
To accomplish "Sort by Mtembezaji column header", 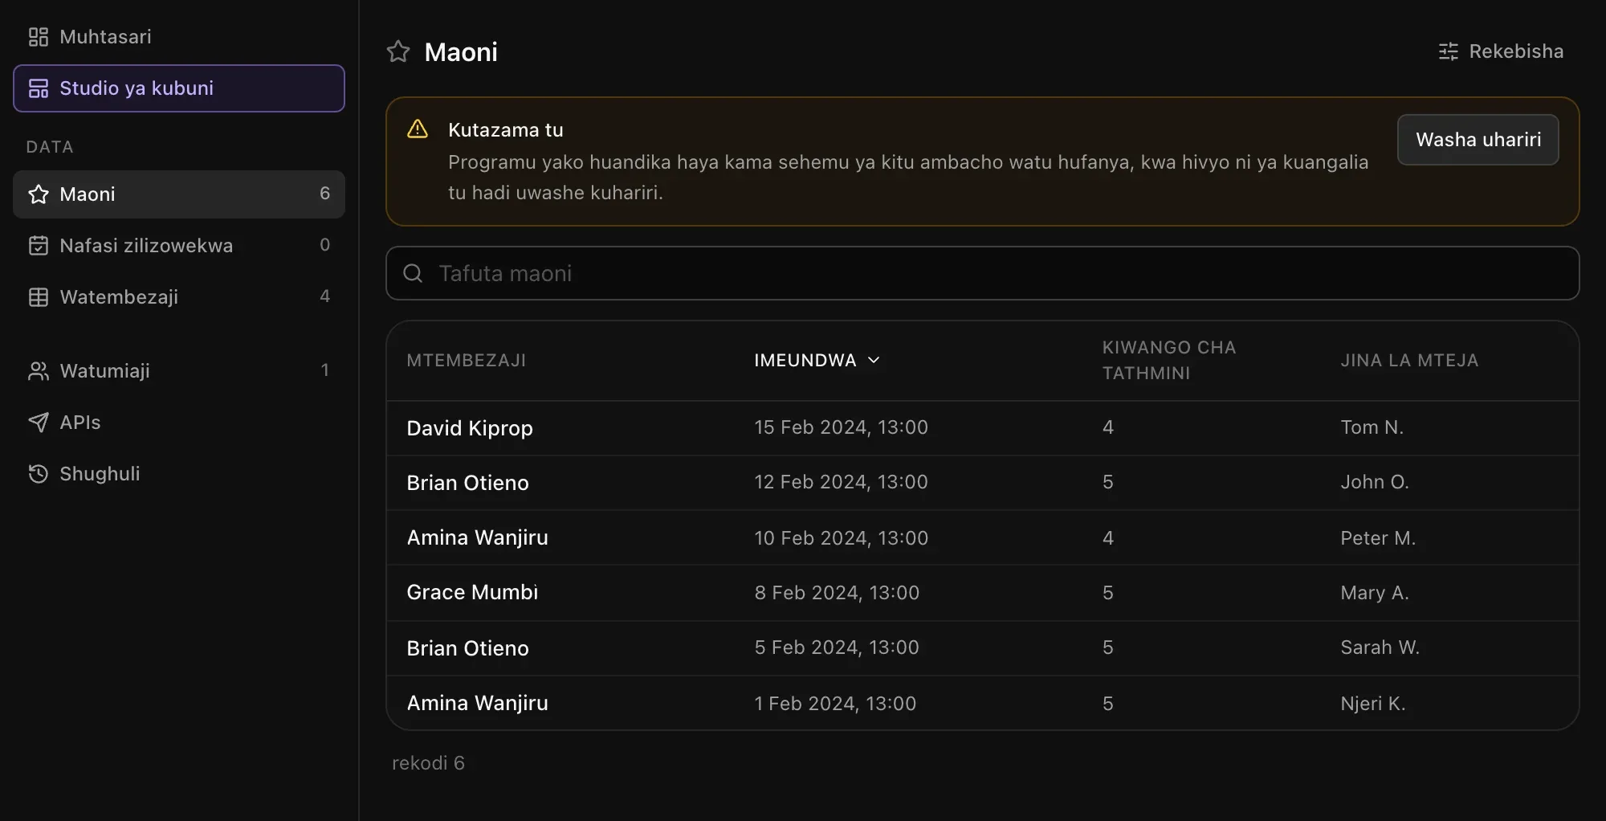I will 466,360.
